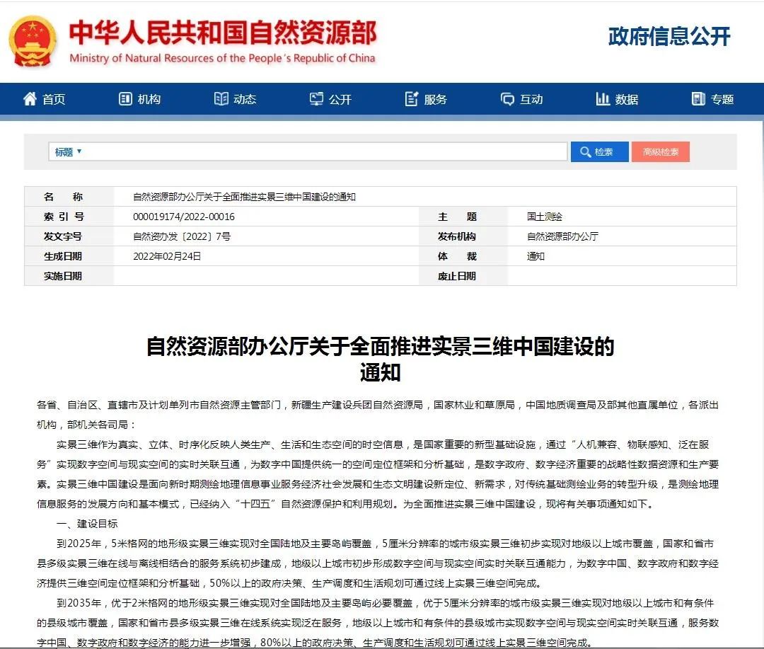
Task: Click the home icon beside 首页
Action: 30,99
